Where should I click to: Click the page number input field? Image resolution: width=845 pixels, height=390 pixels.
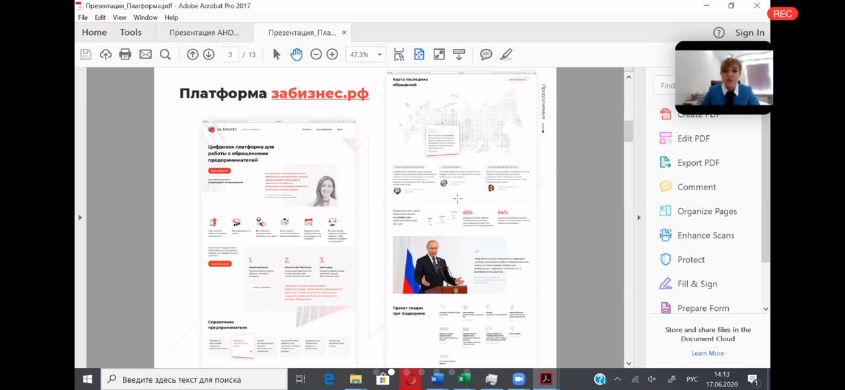230,55
